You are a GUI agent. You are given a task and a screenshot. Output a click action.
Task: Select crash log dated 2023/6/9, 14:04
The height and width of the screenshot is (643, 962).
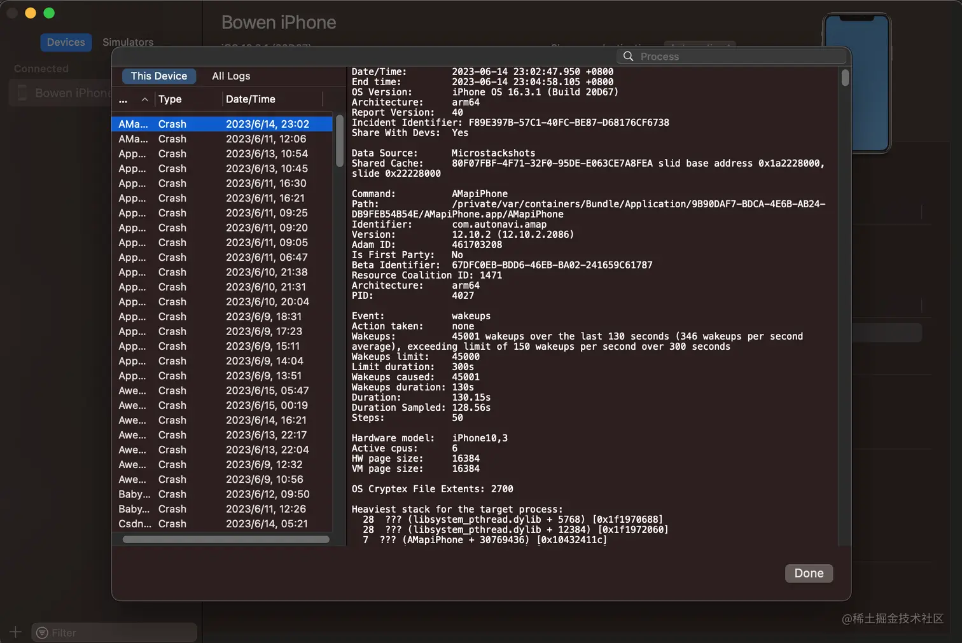[x=222, y=361]
